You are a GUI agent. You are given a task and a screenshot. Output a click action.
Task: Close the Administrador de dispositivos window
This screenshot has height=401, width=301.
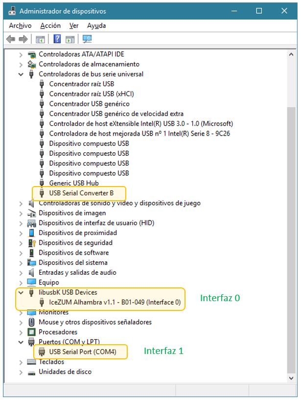tap(284, 11)
